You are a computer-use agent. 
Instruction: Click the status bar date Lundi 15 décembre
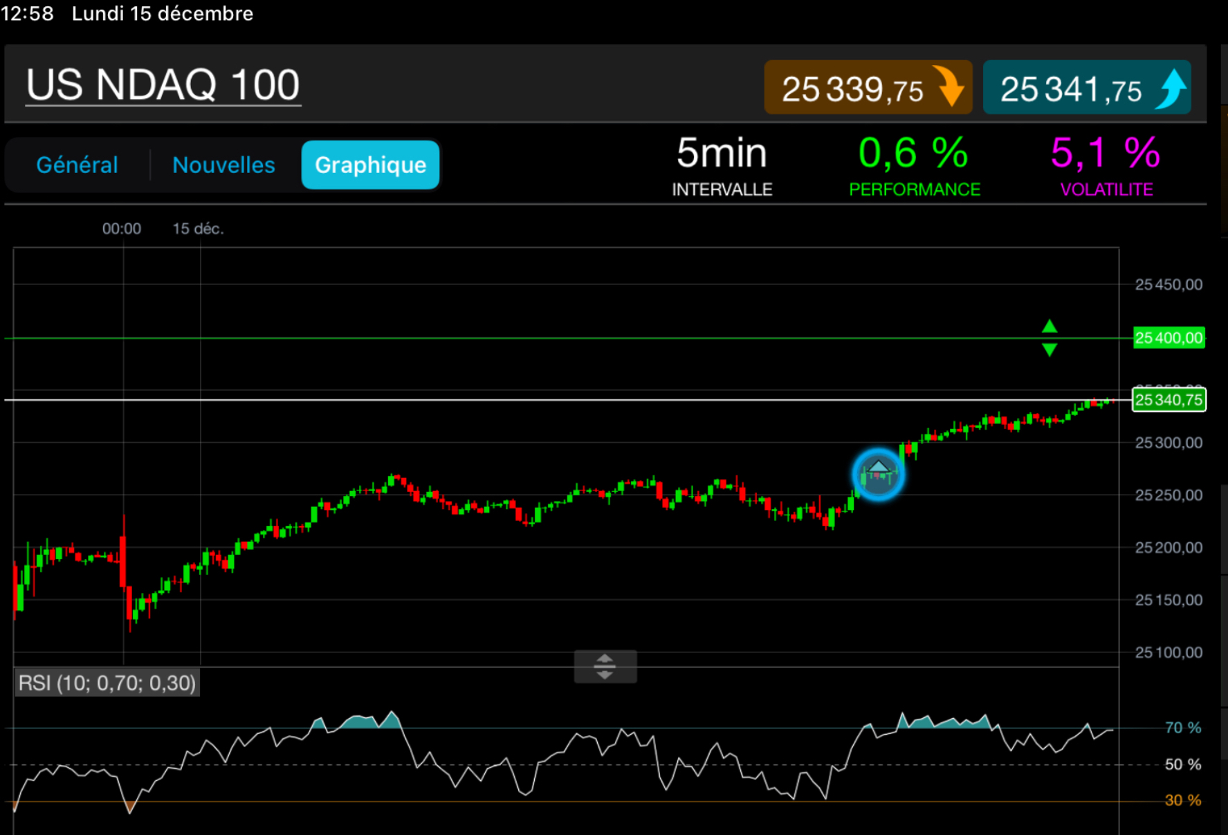[163, 13]
